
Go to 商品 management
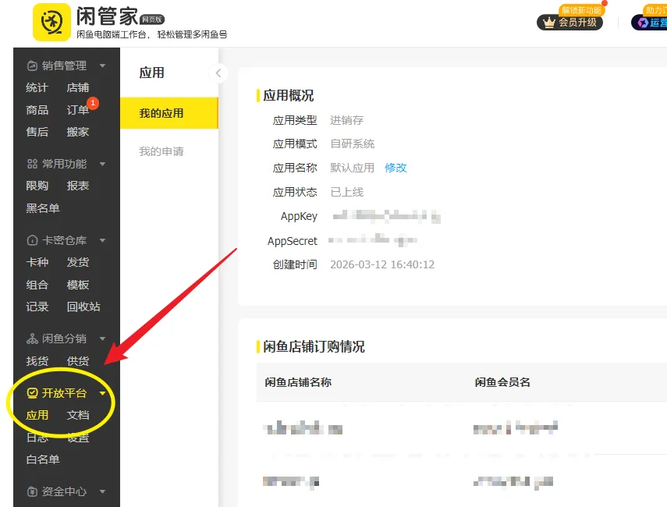point(37,110)
